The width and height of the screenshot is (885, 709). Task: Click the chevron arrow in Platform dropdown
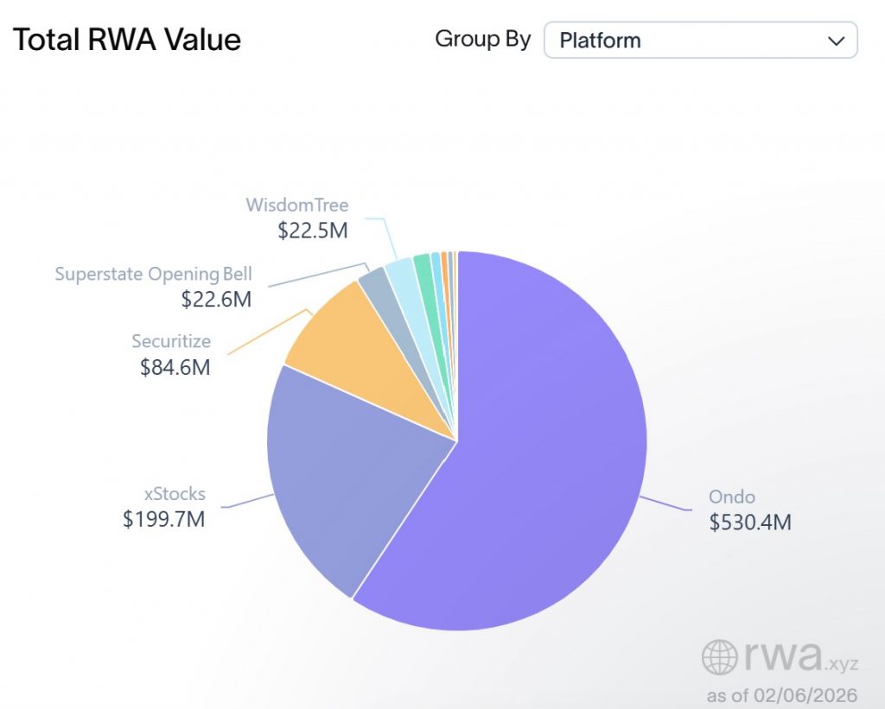[x=835, y=41]
